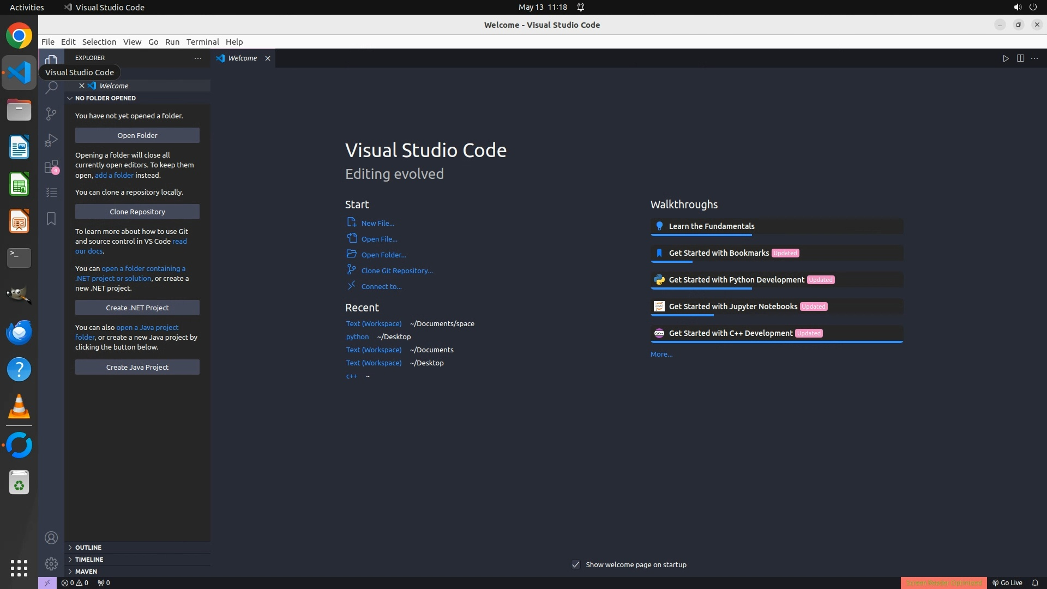Image resolution: width=1047 pixels, height=589 pixels.
Task: Open the Selection menu
Action: [x=99, y=42]
